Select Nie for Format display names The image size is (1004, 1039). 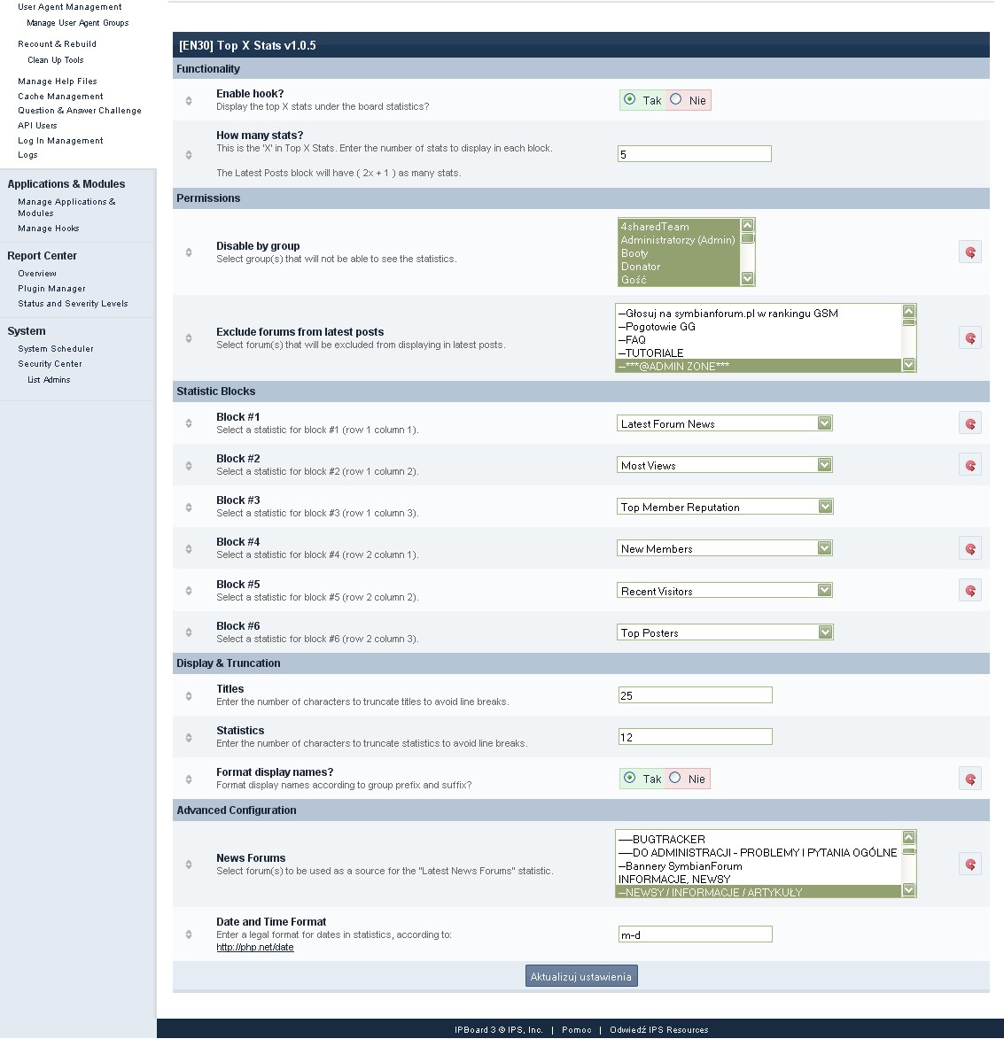675,778
